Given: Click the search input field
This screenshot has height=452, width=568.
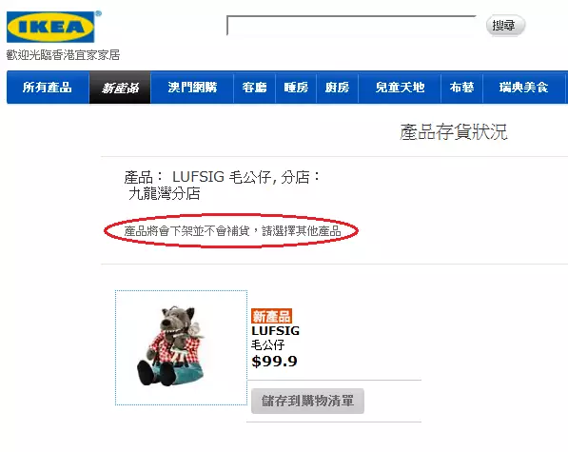Looking at the screenshot, I should coord(351,26).
